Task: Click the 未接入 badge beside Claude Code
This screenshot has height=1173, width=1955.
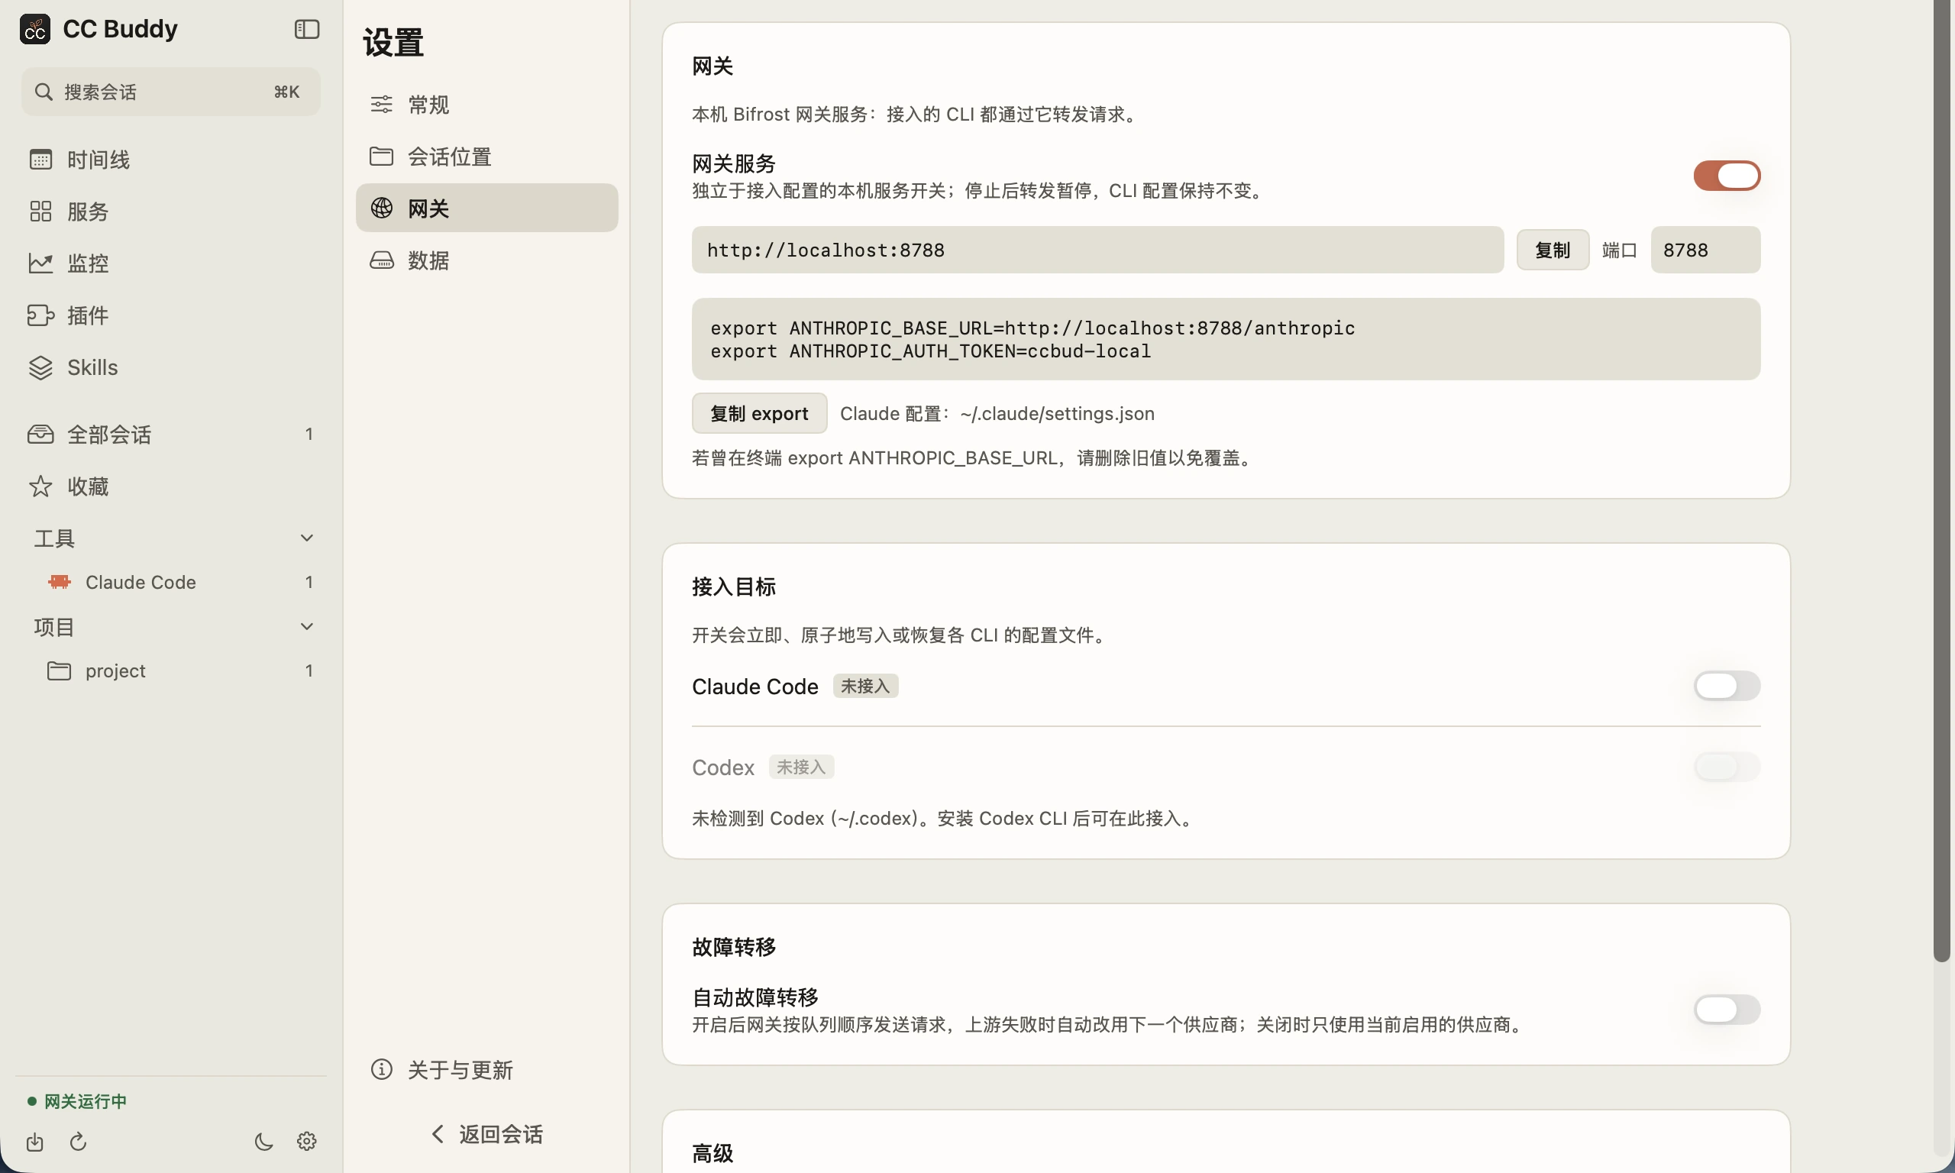Action: click(x=865, y=685)
